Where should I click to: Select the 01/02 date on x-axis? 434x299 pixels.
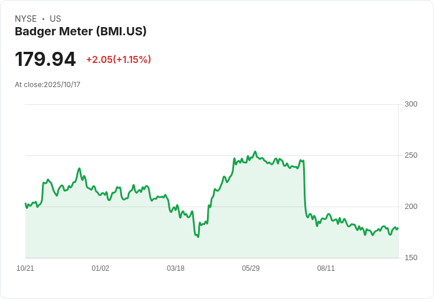100,268
